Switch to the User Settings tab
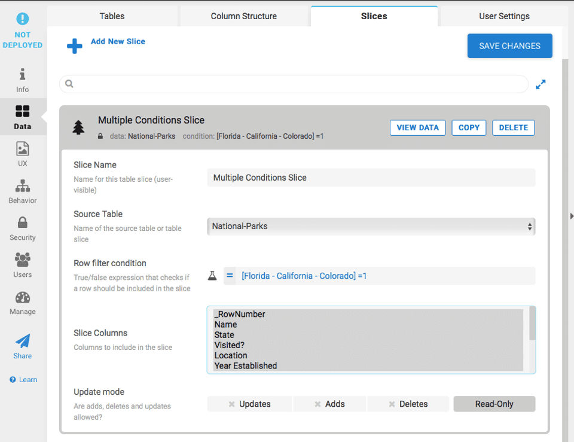Image resolution: width=574 pixels, height=442 pixels. pos(504,16)
